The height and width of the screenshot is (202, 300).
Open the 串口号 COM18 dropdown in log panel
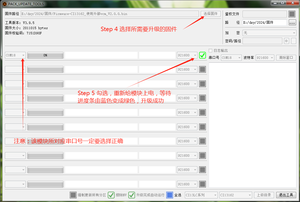pyautogui.click(x=231, y=58)
